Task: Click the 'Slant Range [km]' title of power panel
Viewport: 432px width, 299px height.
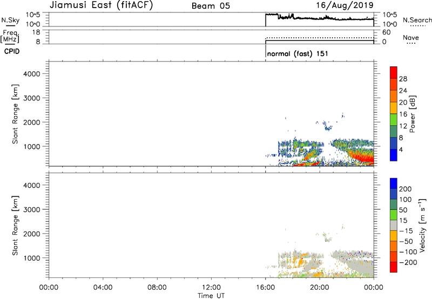Action: pos(15,114)
